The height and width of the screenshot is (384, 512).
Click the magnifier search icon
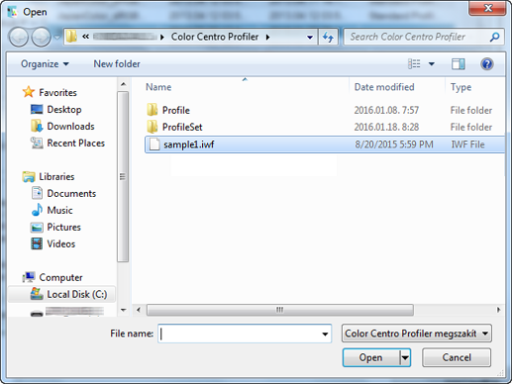click(x=494, y=37)
